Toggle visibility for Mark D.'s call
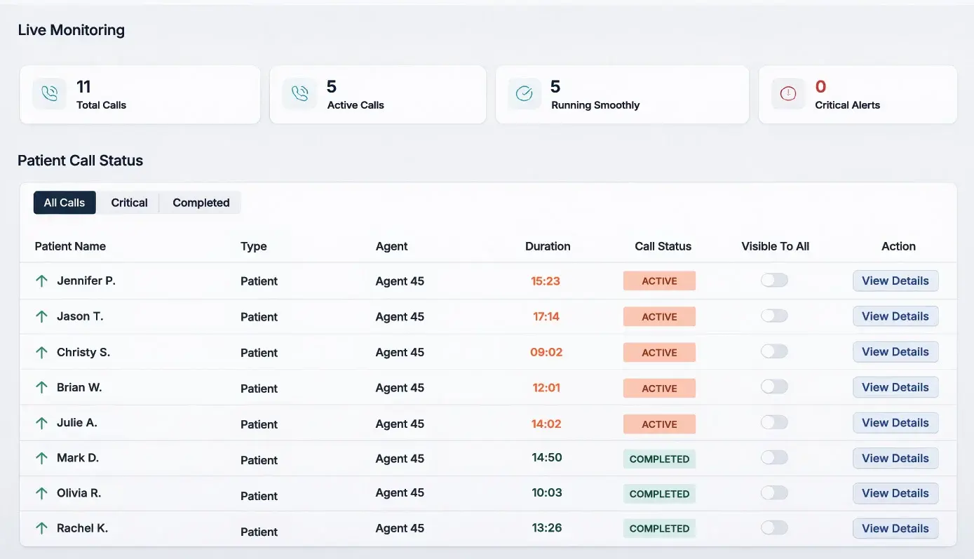This screenshot has height=559, width=974. 774,457
